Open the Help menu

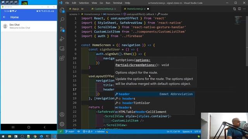(127, 3)
